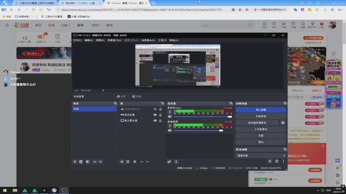Screen dimensions: 346x194
Task: Toggle lock on Text (GDI+) 3 source
Action: point(160,109)
